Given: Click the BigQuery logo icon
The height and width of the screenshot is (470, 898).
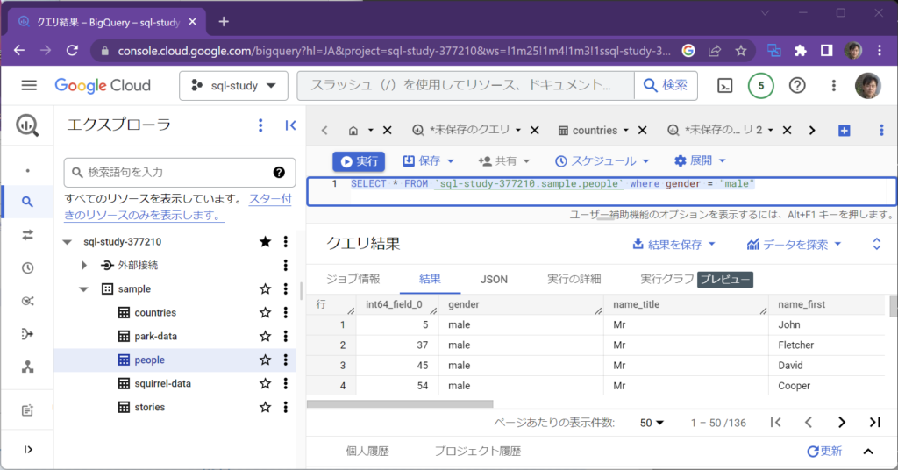Looking at the screenshot, I should (27, 125).
